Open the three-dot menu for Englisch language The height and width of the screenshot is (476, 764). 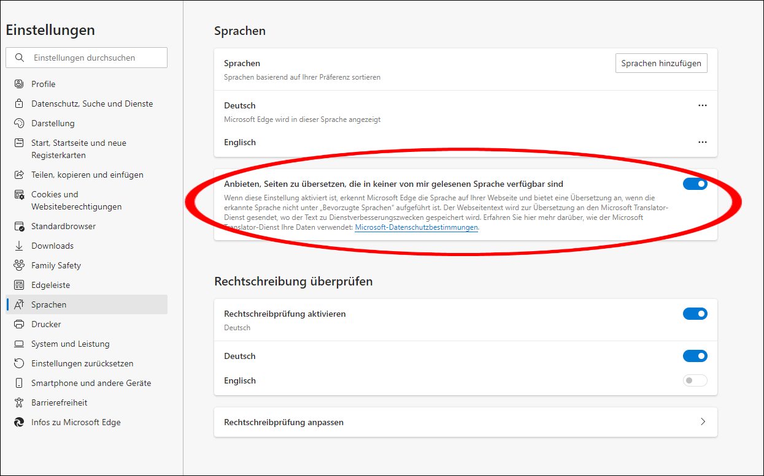pos(703,142)
